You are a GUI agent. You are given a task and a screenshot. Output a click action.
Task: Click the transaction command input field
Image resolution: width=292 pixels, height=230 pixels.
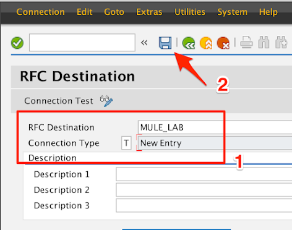pos(82,43)
